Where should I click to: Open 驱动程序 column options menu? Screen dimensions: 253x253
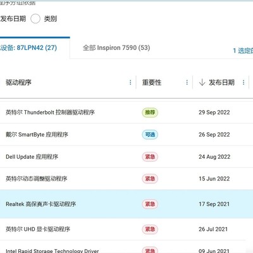(130, 82)
